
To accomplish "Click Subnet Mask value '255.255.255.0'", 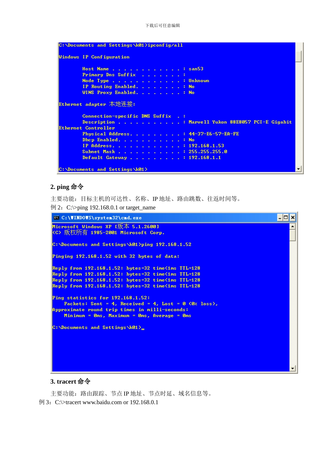I will [208, 152].
